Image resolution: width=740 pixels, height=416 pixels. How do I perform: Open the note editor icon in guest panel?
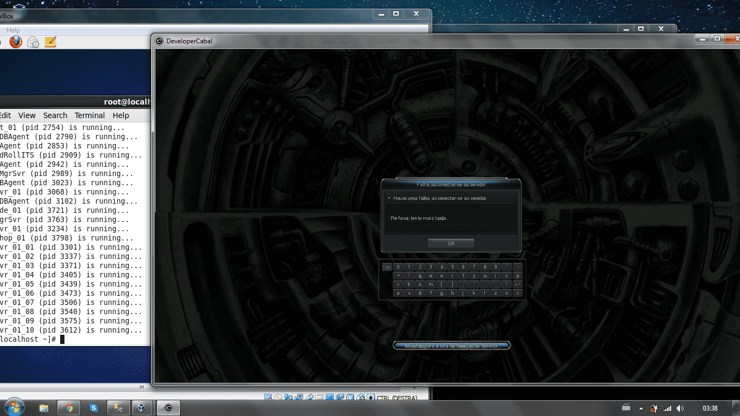[x=50, y=42]
